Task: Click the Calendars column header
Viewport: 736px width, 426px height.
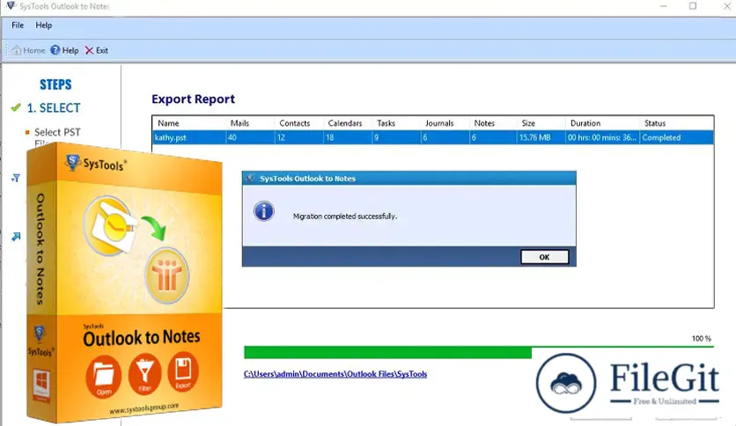Action: pyautogui.click(x=345, y=123)
